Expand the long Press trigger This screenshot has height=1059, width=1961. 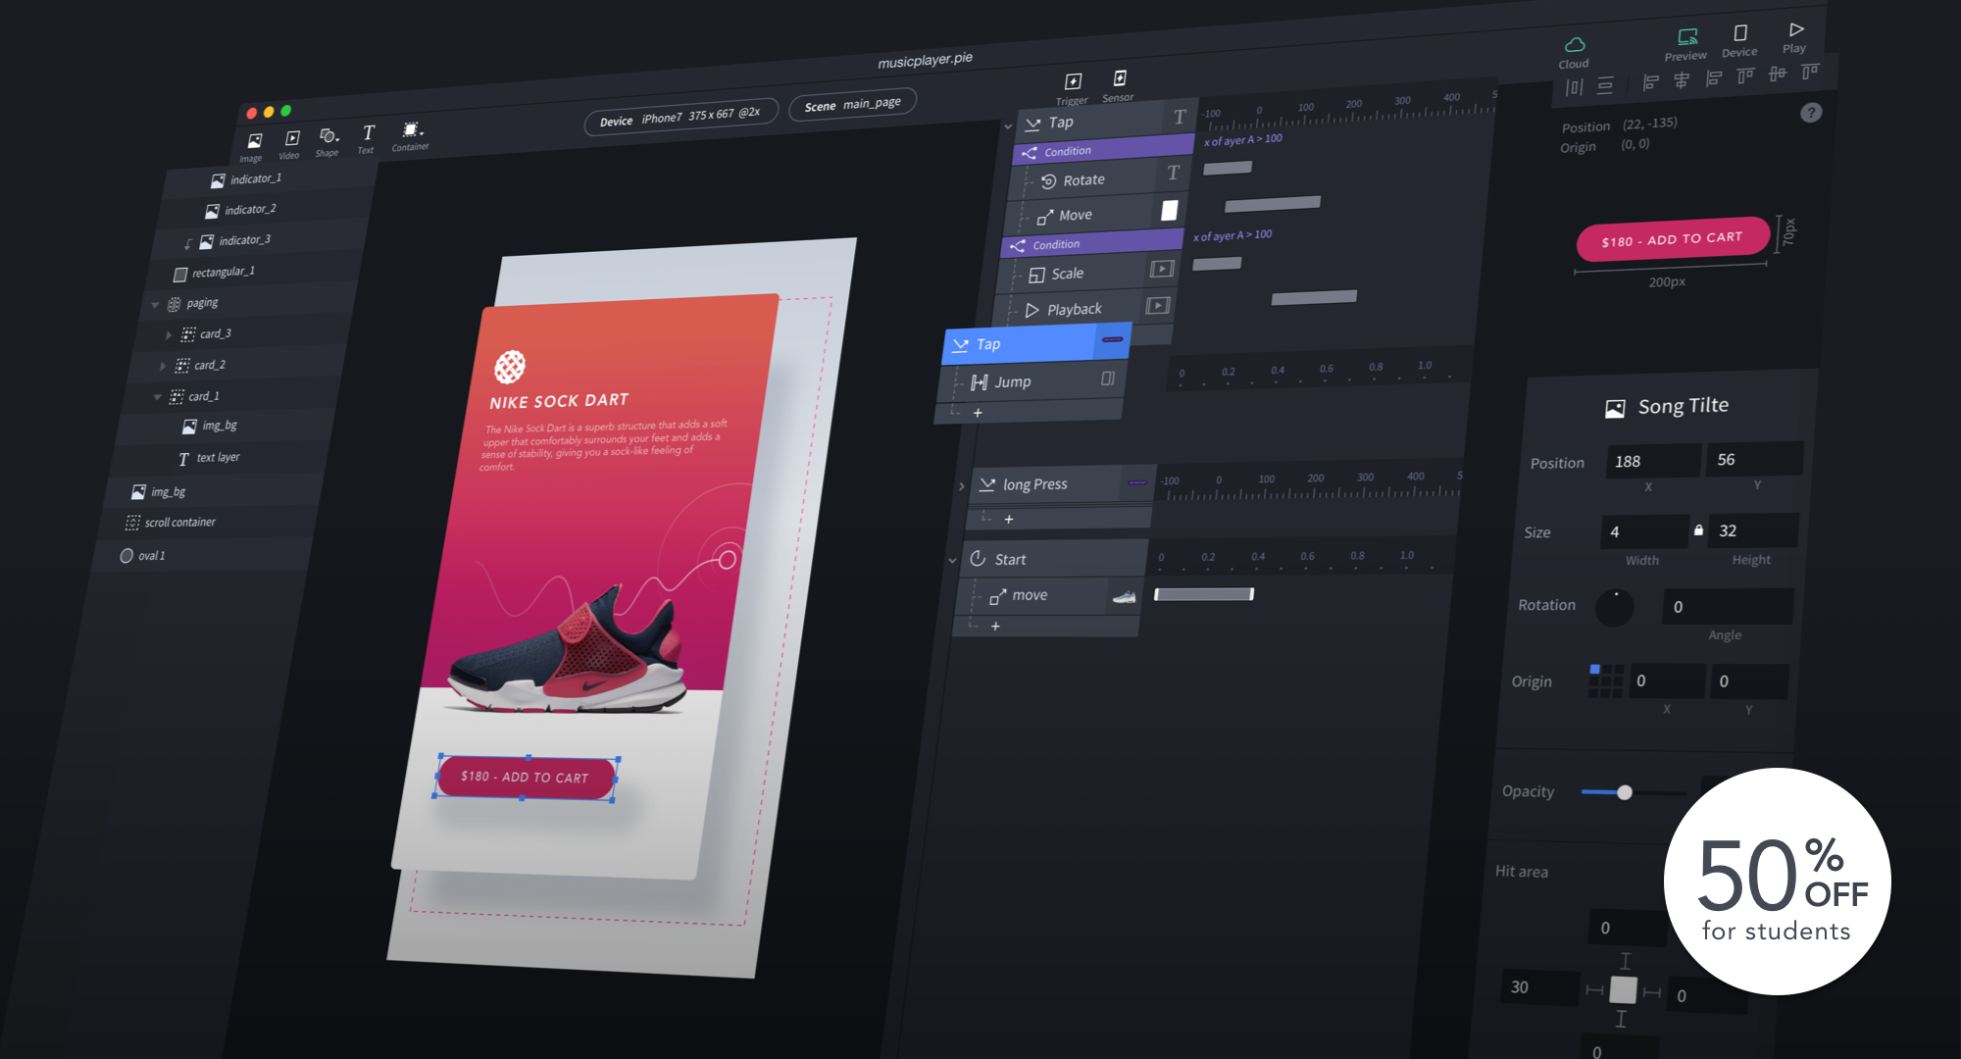point(962,486)
